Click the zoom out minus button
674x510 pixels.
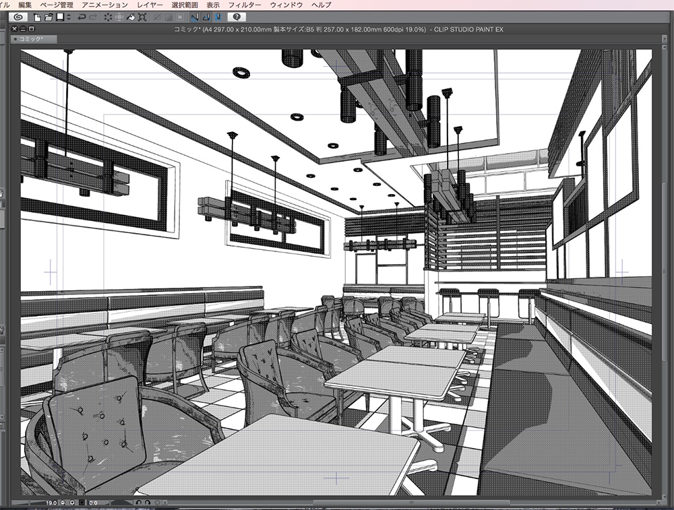[x=63, y=503]
